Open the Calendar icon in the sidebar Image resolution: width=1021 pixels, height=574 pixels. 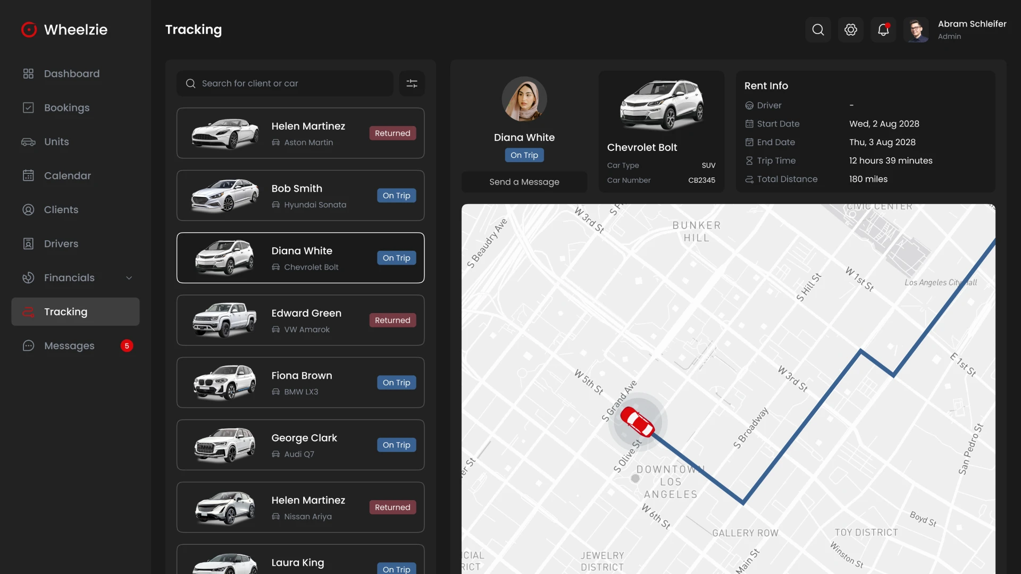pyautogui.click(x=28, y=175)
